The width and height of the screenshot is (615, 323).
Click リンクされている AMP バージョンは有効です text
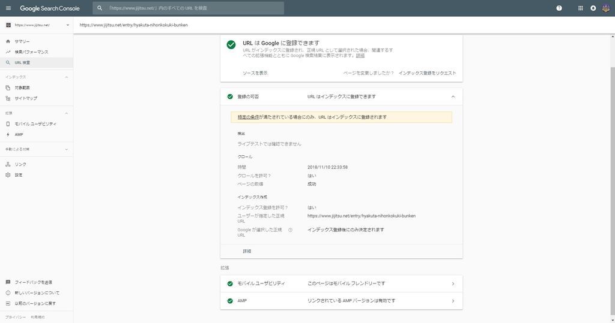pyautogui.click(x=351, y=301)
